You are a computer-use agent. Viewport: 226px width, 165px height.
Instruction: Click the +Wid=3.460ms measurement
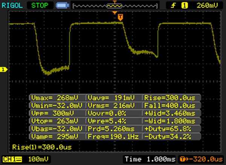(x=170, y=114)
